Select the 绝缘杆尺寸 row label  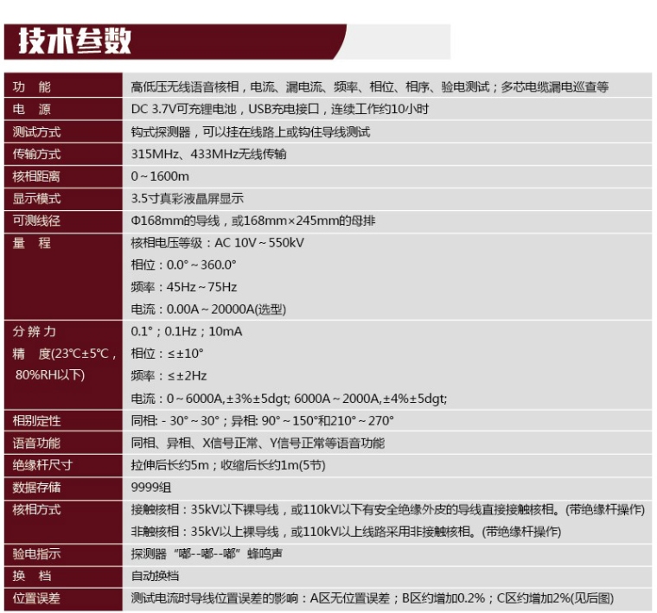pyautogui.click(x=41, y=465)
